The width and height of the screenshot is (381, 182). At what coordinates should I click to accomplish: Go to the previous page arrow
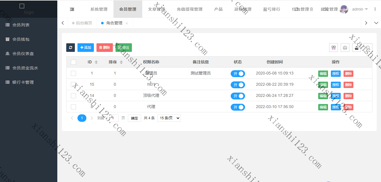(x=72, y=118)
